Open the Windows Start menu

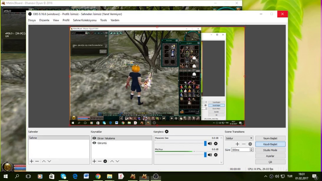(6, 176)
